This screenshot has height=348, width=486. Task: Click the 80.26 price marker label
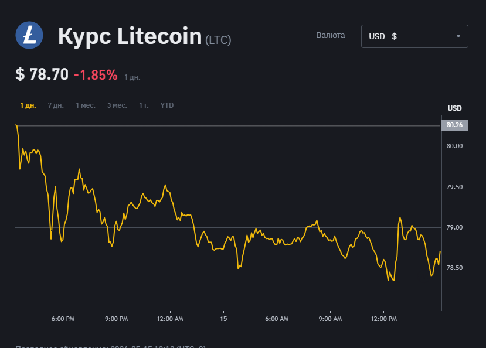click(x=454, y=125)
